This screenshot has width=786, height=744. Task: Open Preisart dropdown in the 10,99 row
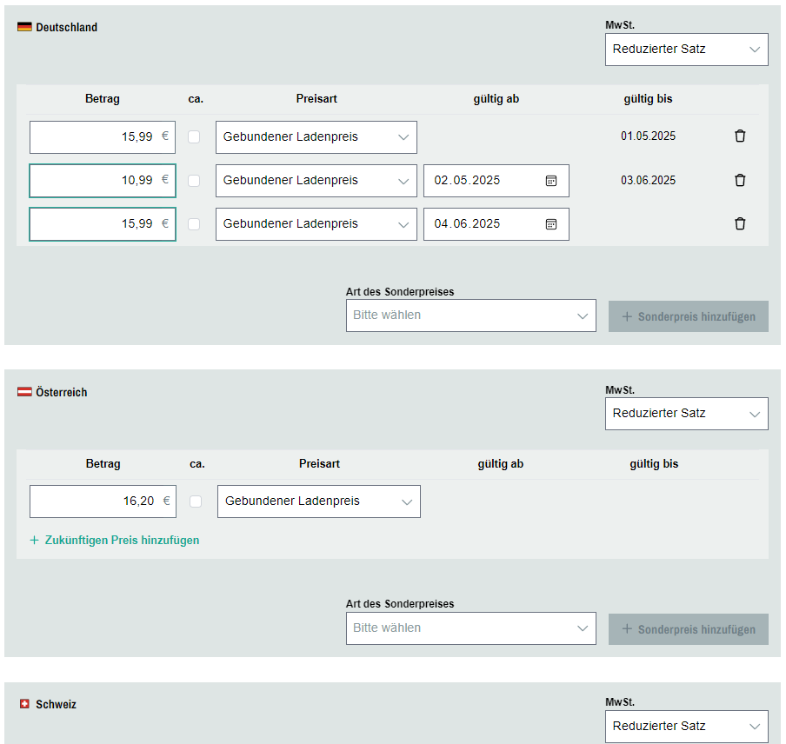point(316,181)
